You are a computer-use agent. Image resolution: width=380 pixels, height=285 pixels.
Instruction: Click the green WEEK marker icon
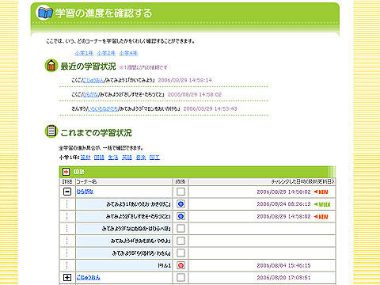(322, 204)
